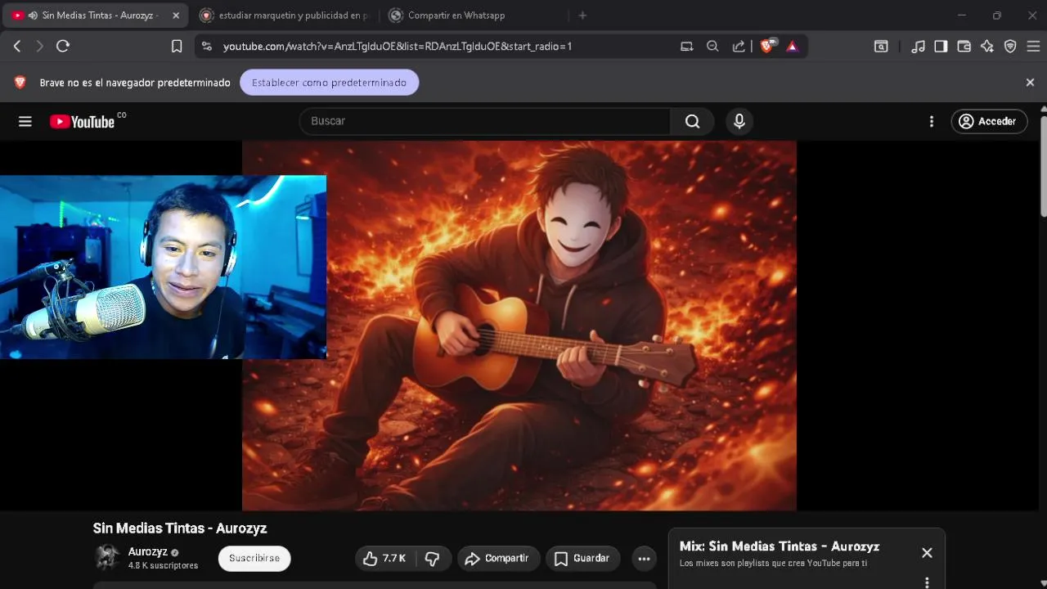Switch to the Compartir en Whatsapp tab
Viewport: 1047px width, 589px height.
pyautogui.click(x=474, y=16)
